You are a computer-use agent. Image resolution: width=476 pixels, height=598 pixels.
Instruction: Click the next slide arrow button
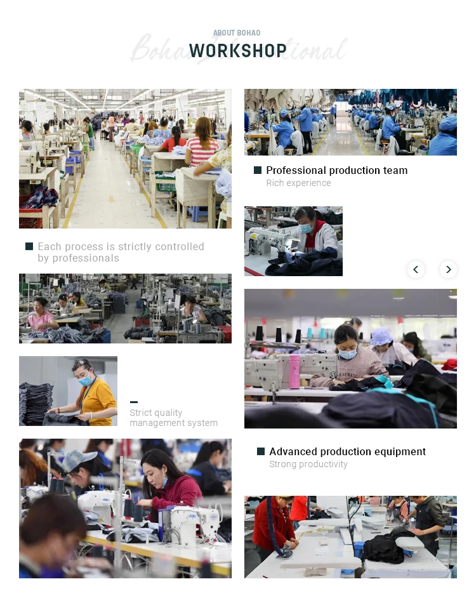tap(449, 269)
